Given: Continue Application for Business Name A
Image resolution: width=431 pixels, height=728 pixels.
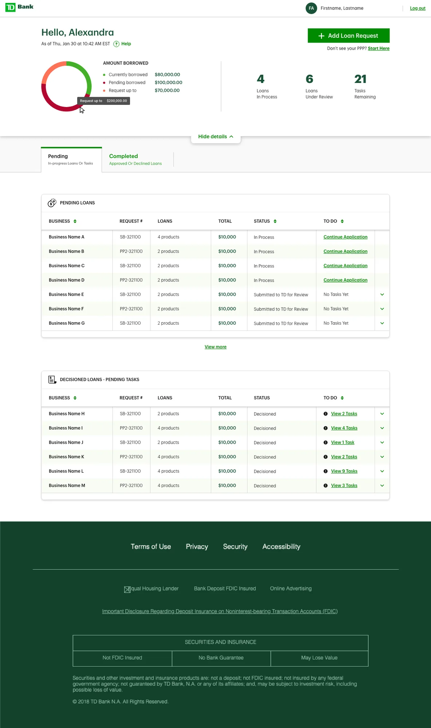Looking at the screenshot, I should [345, 237].
